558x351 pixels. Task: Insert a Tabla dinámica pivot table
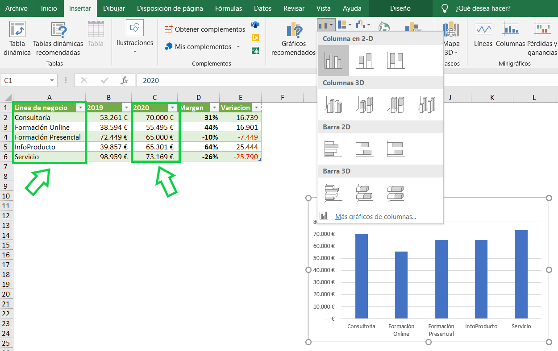tap(17, 39)
